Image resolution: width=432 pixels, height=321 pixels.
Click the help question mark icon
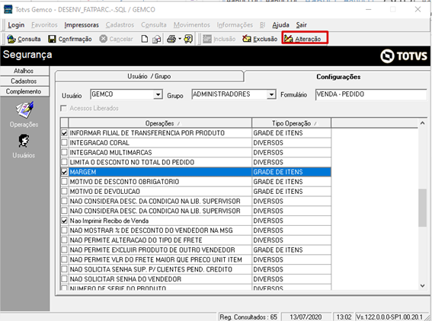(x=188, y=39)
